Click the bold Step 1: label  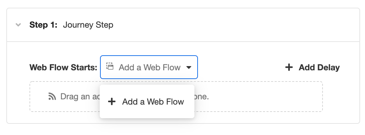43,25
